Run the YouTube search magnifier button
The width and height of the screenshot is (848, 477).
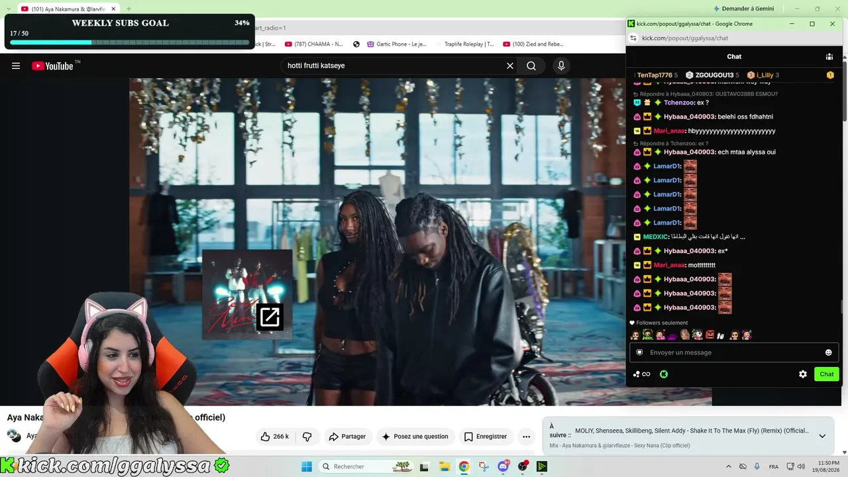531,66
